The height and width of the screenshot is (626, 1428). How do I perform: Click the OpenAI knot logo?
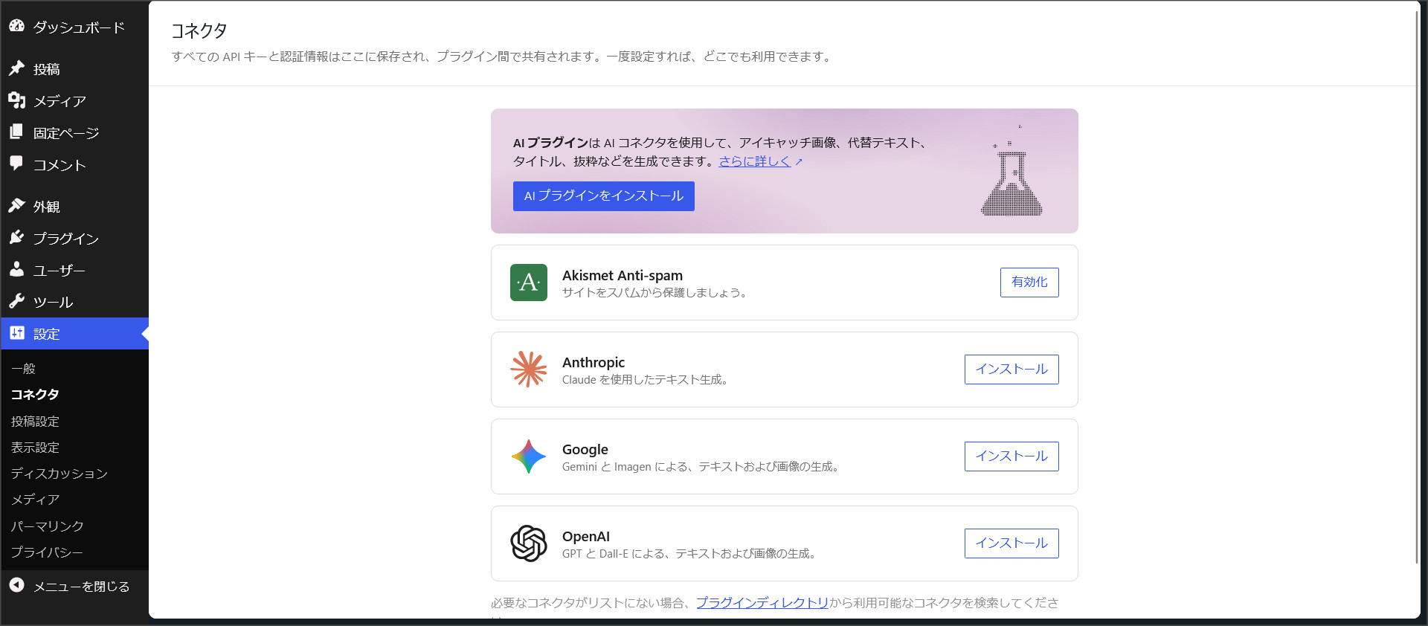coord(529,543)
